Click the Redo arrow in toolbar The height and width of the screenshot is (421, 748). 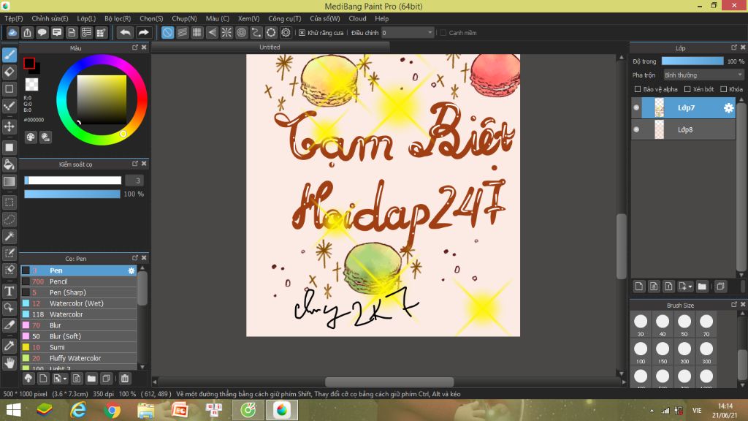[x=143, y=32]
